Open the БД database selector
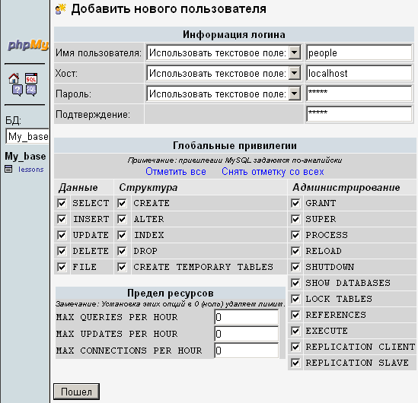The height and width of the screenshot is (403, 418). click(27, 136)
